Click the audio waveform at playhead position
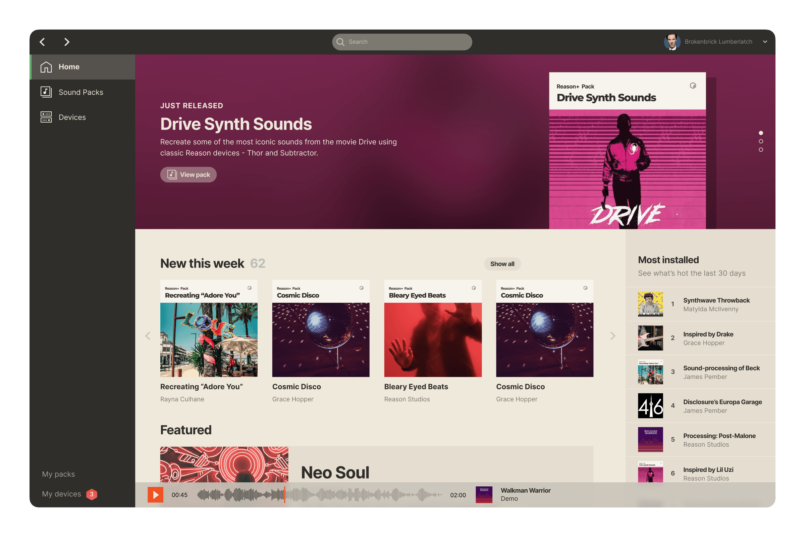 click(x=284, y=494)
